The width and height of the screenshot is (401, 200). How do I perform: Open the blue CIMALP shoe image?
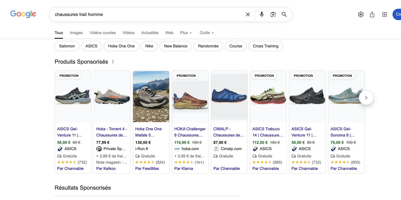(229, 97)
